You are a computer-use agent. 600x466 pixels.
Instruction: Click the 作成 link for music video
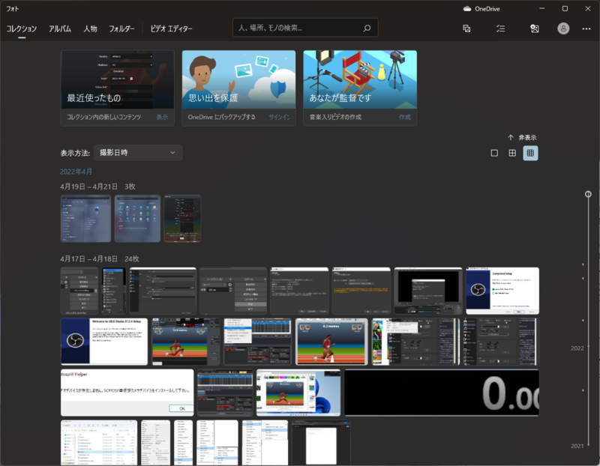(x=404, y=117)
